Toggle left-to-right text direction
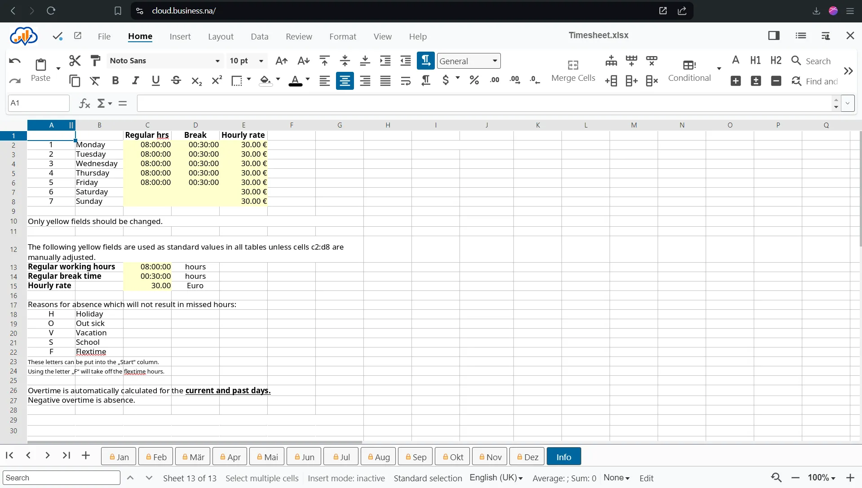 click(426, 61)
